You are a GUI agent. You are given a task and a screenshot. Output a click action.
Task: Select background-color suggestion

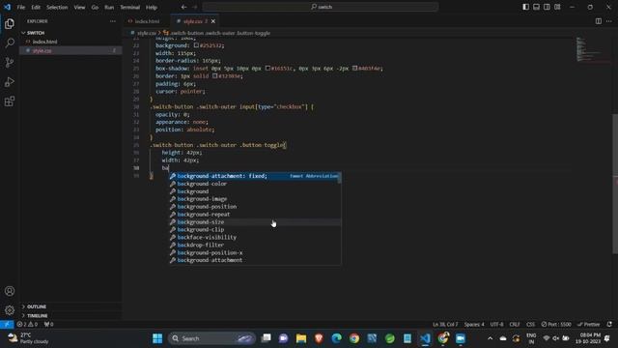pyautogui.click(x=255, y=184)
